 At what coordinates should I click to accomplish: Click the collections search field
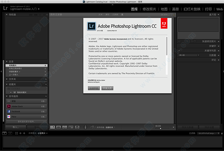[x=27, y=89]
